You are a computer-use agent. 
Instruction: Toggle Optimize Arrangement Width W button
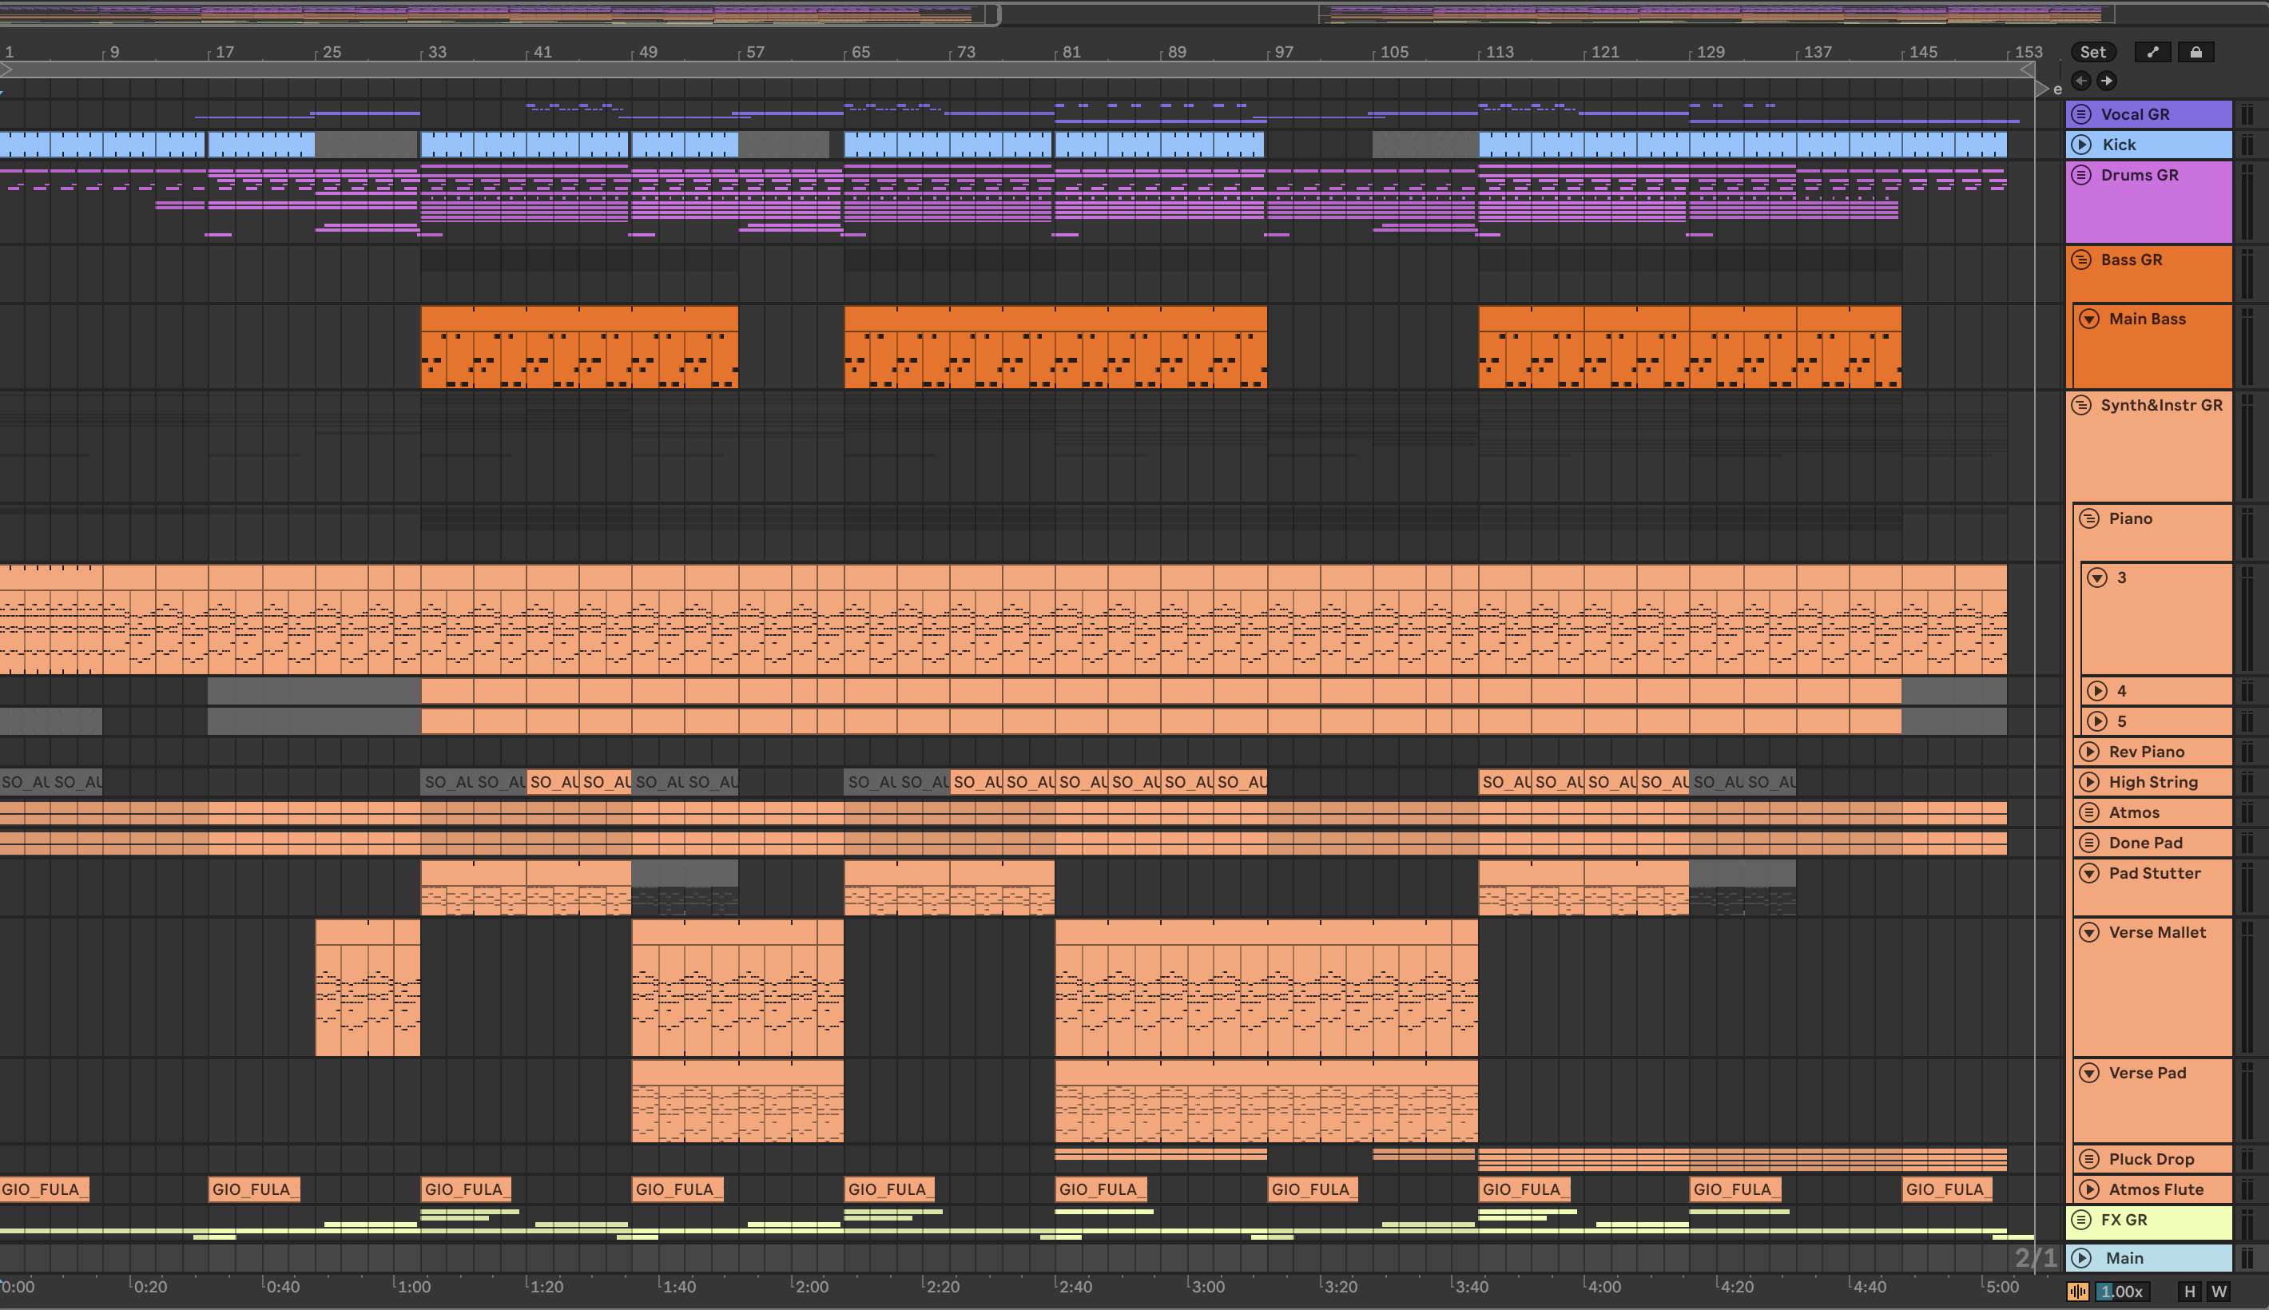click(2219, 1291)
